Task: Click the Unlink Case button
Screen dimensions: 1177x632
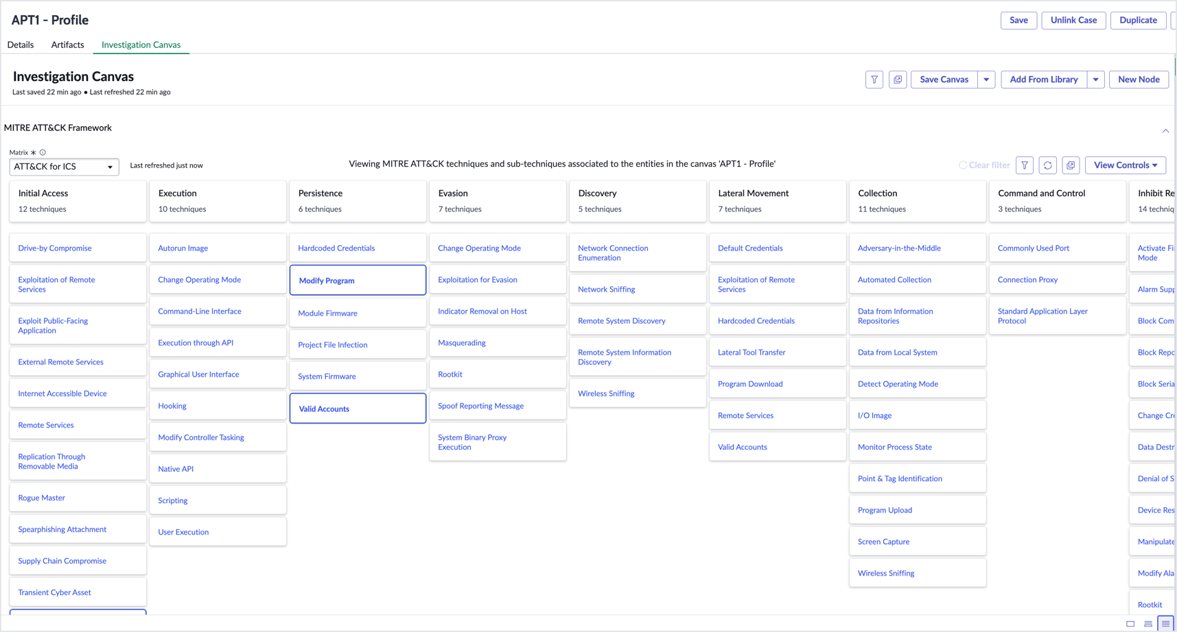Action: click(1073, 20)
